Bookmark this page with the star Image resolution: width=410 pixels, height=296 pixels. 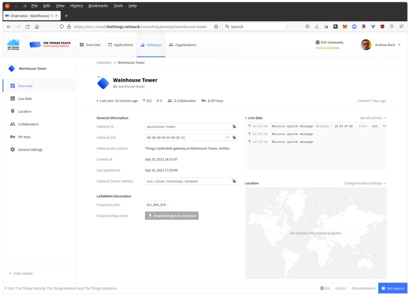coord(216,27)
